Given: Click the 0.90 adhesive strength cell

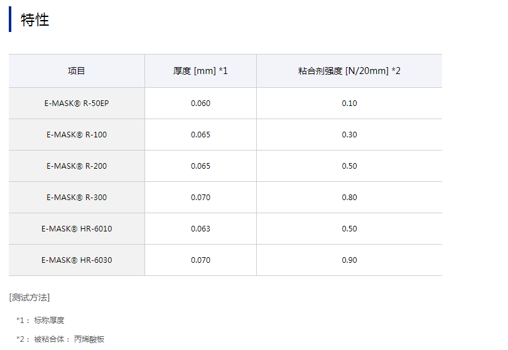Looking at the screenshot, I should (349, 260).
